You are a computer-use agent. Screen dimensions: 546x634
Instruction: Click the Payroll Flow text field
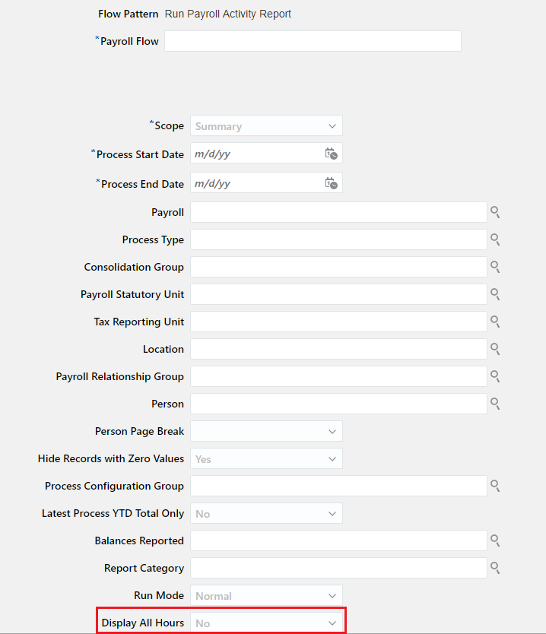pos(313,41)
